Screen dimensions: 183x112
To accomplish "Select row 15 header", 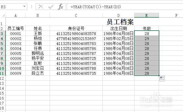I will pyautogui.click(x=3, y=93).
